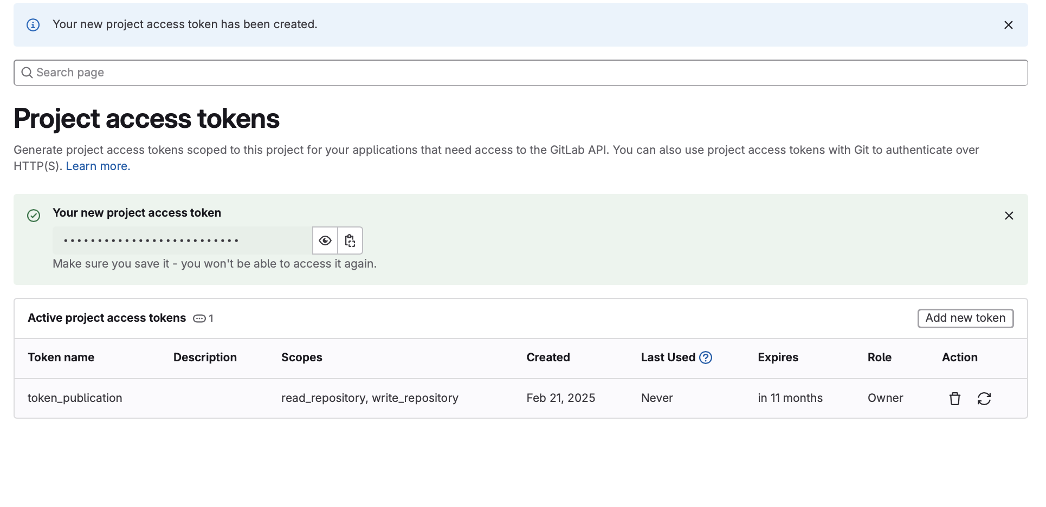Click the blue info icon in the banner
1046x507 pixels.
tap(33, 25)
